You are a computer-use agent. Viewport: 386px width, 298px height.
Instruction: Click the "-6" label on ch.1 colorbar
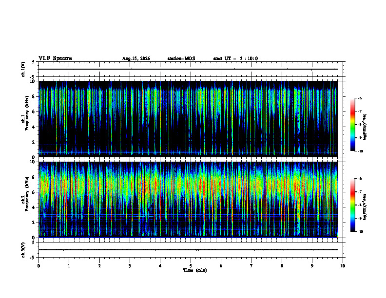click(x=360, y=98)
